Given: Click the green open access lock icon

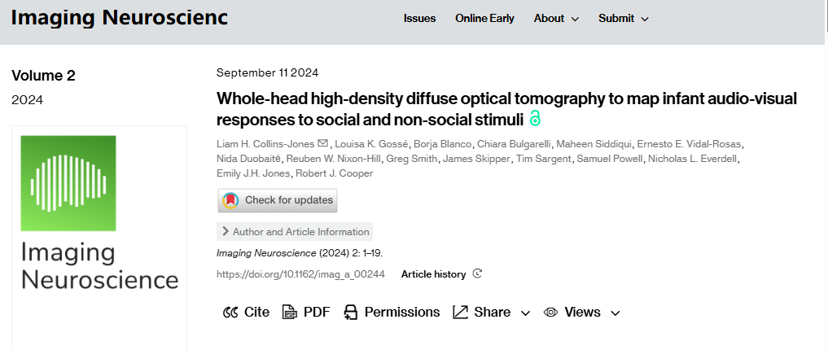Looking at the screenshot, I should (535, 119).
